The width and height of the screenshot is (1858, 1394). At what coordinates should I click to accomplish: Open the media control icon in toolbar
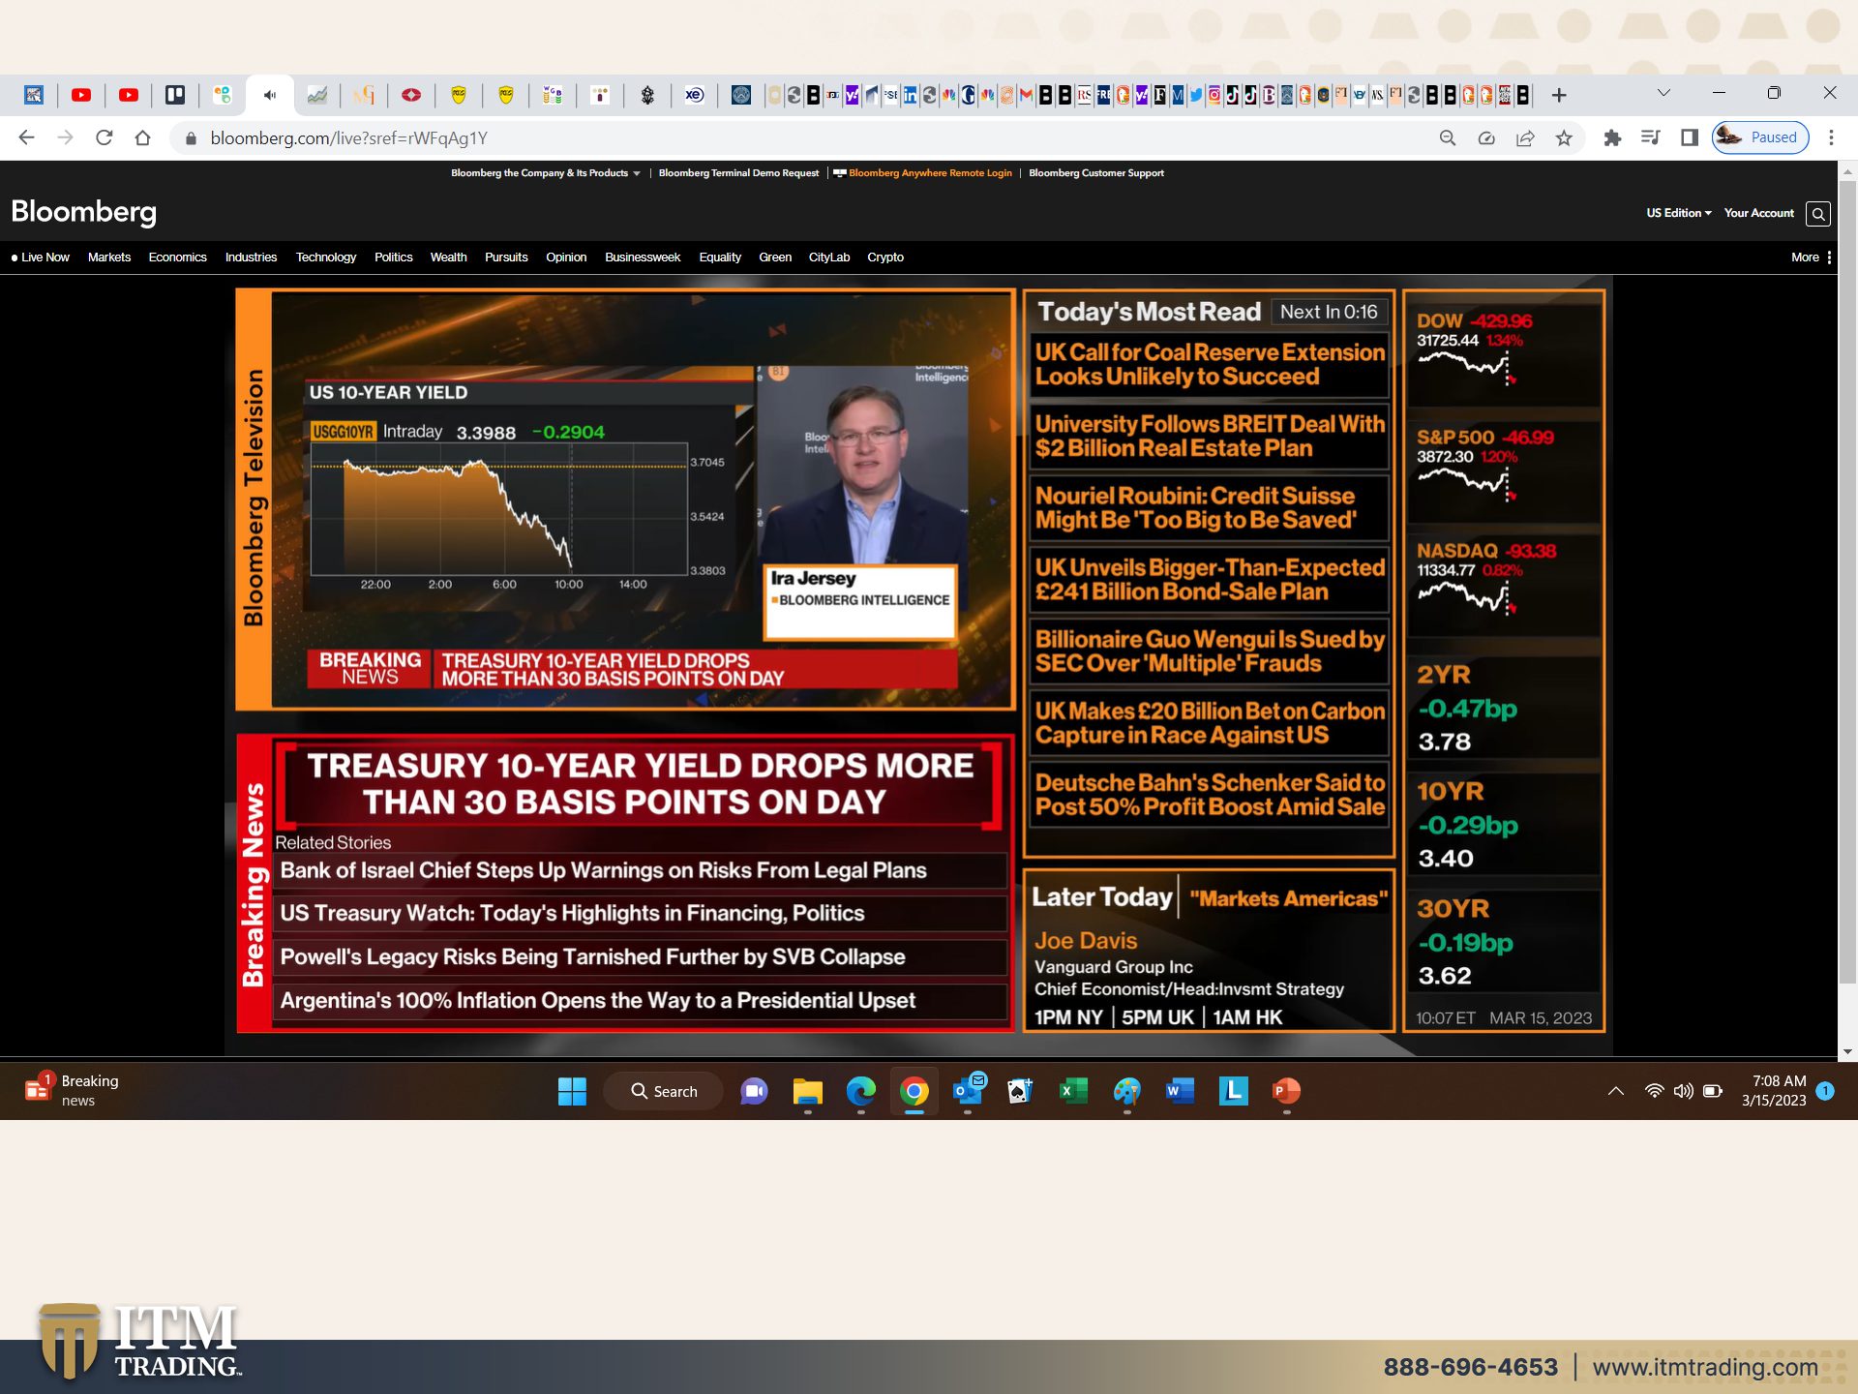coord(1651,137)
